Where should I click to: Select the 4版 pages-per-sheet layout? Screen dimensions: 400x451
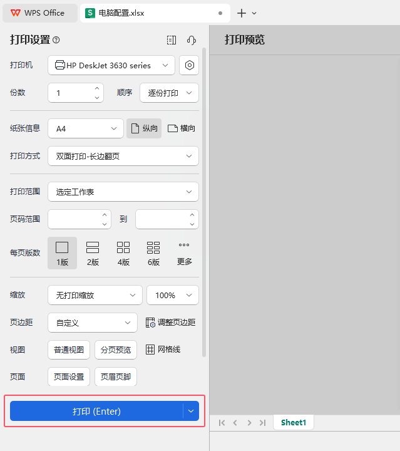(x=123, y=253)
